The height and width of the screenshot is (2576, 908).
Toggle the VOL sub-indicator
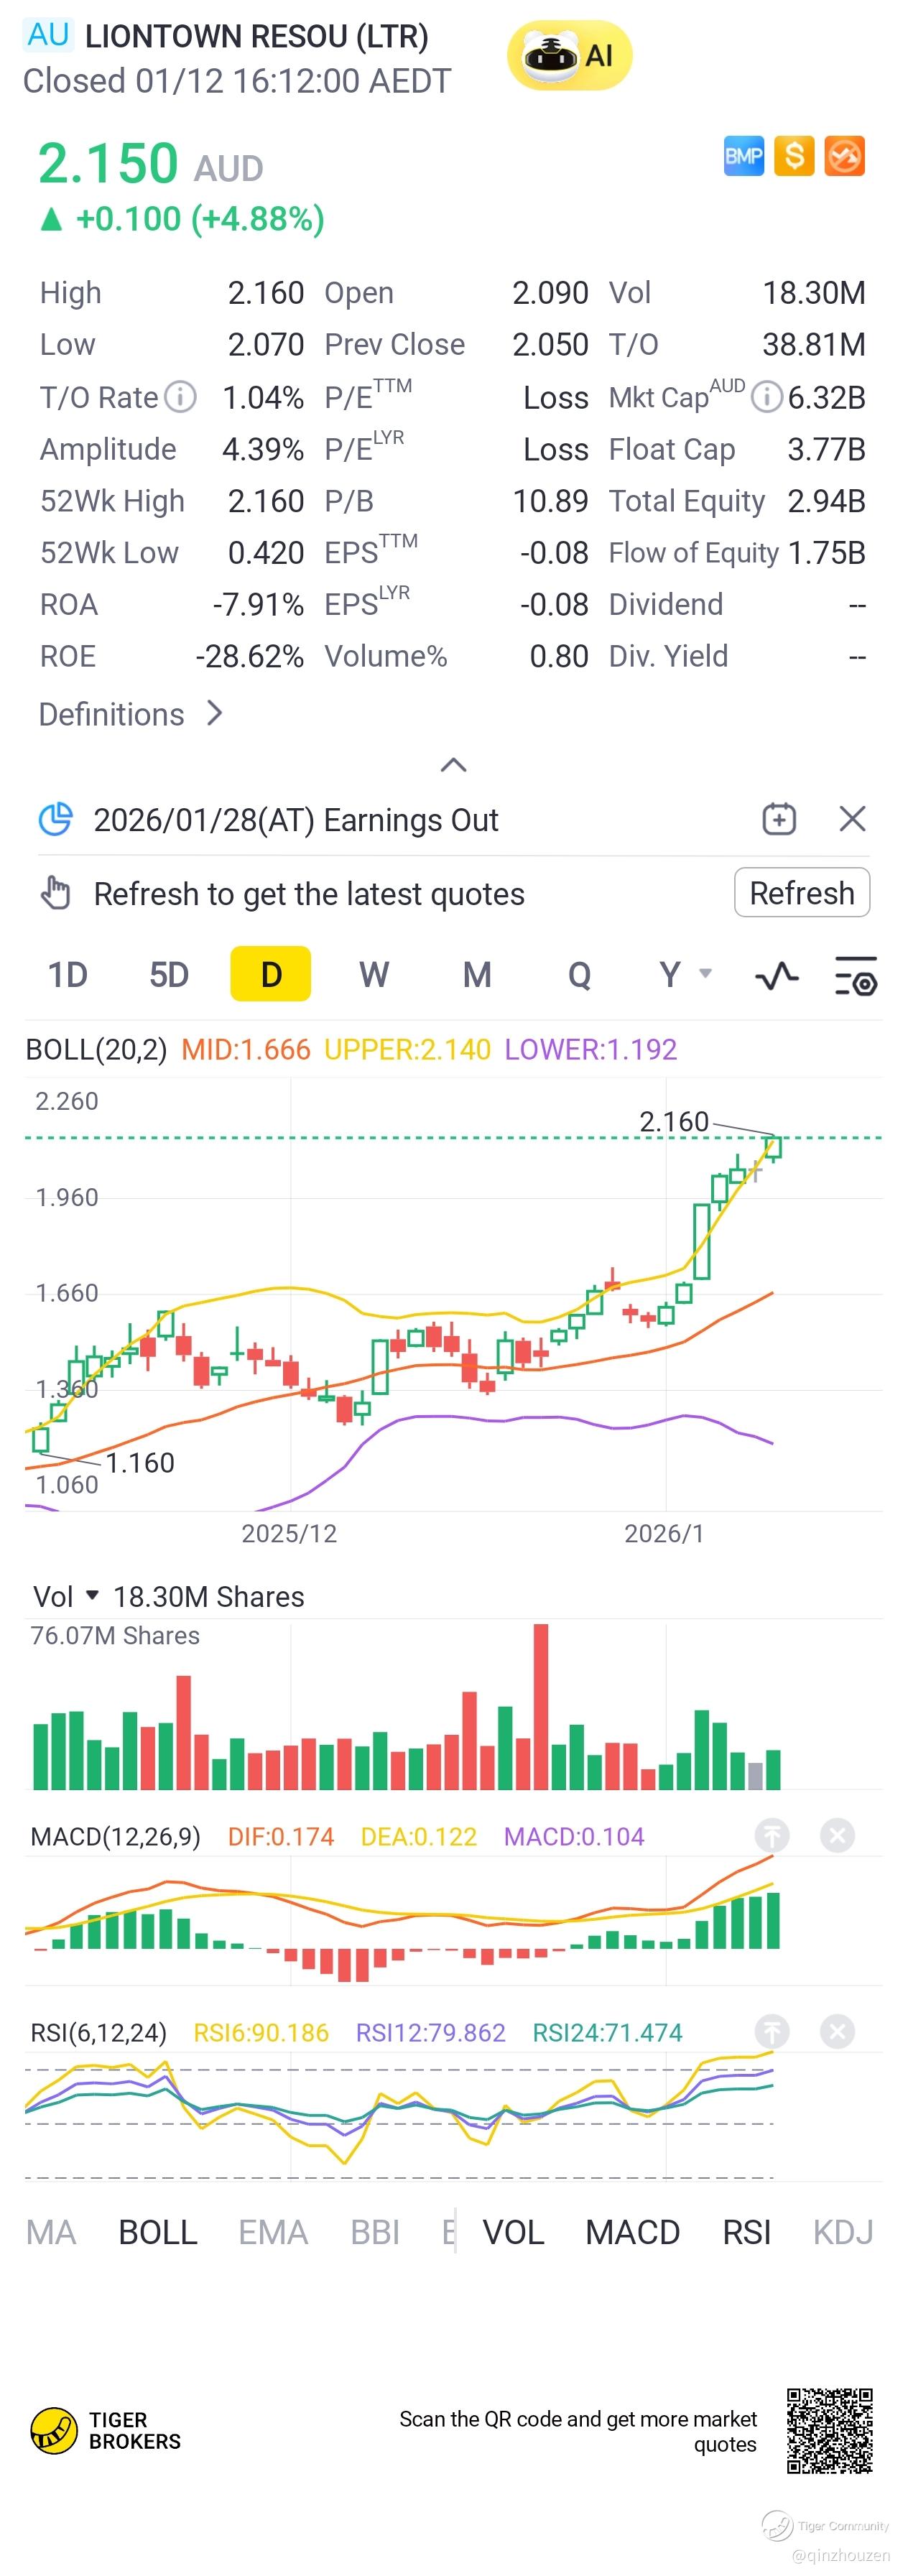click(513, 2232)
